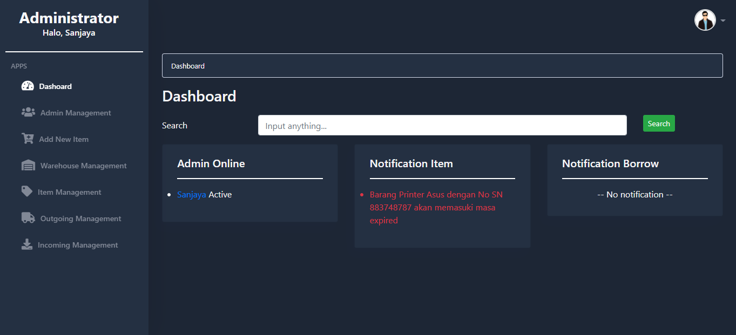Open Outgoing Management text link

[x=80, y=218]
